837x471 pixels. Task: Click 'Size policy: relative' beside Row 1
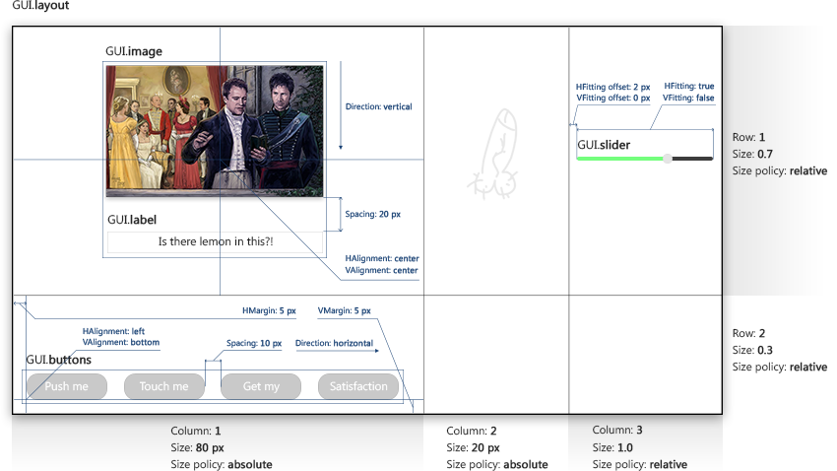pyautogui.click(x=779, y=170)
